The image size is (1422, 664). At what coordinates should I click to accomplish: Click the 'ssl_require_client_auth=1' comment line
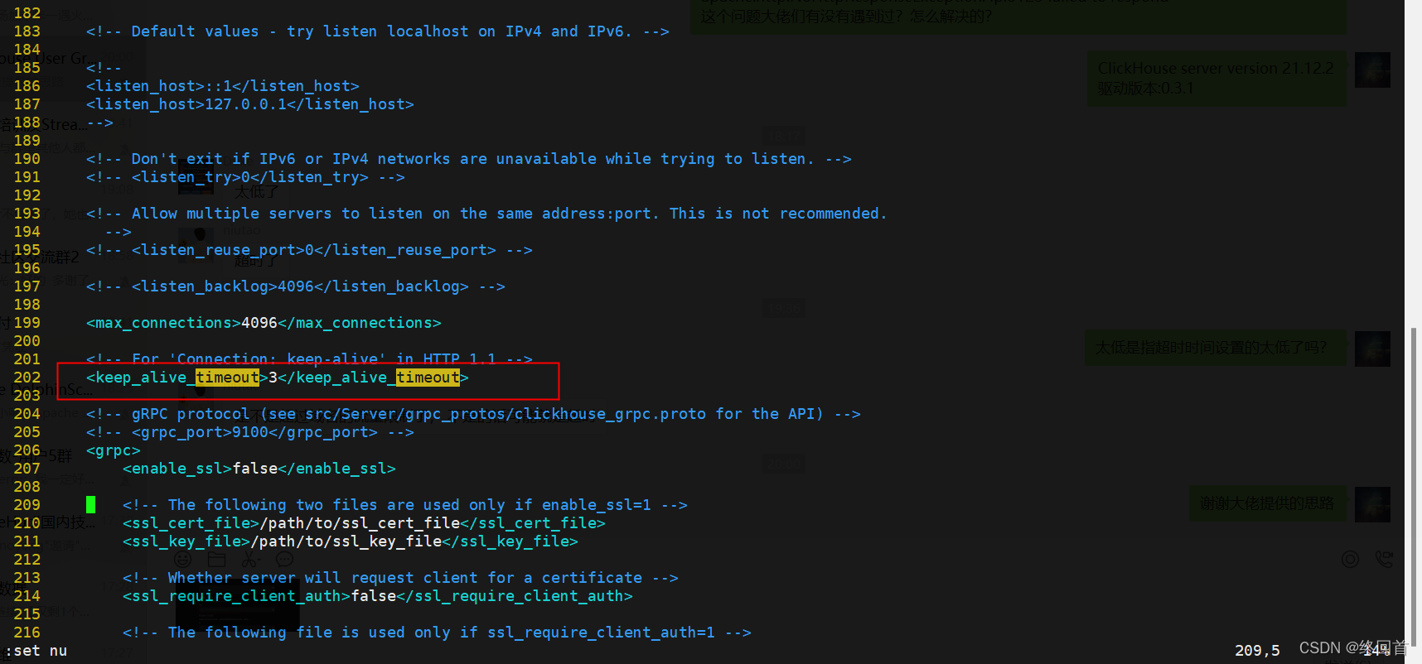pos(437,633)
